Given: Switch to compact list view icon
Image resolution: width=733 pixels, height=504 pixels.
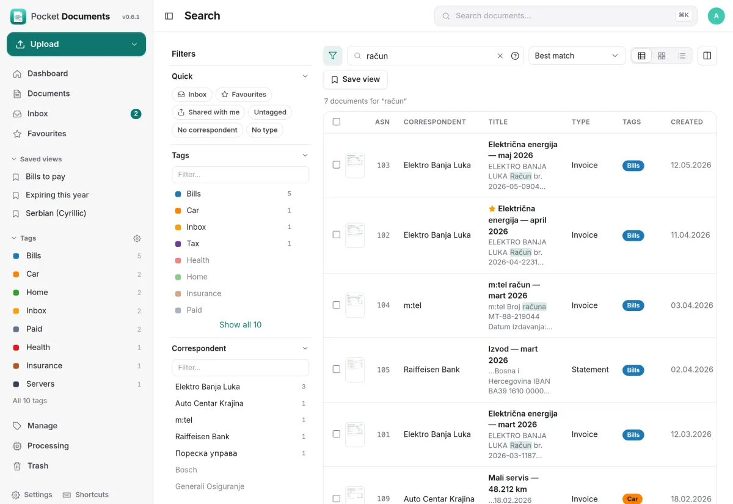Looking at the screenshot, I should (682, 56).
